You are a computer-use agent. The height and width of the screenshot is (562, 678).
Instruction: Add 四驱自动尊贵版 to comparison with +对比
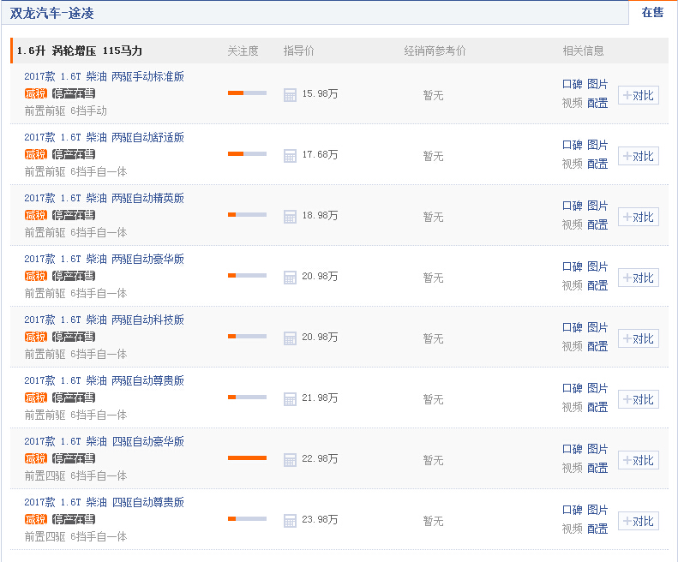point(639,522)
